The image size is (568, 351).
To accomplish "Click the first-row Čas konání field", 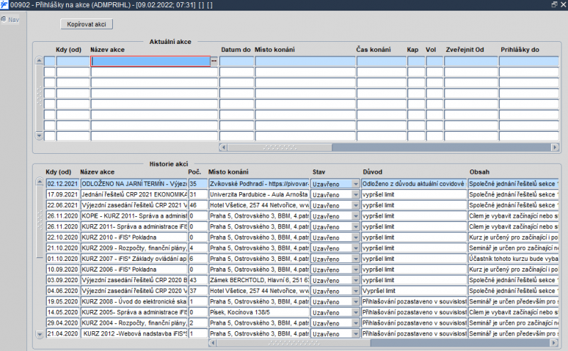I will pos(381,61).
